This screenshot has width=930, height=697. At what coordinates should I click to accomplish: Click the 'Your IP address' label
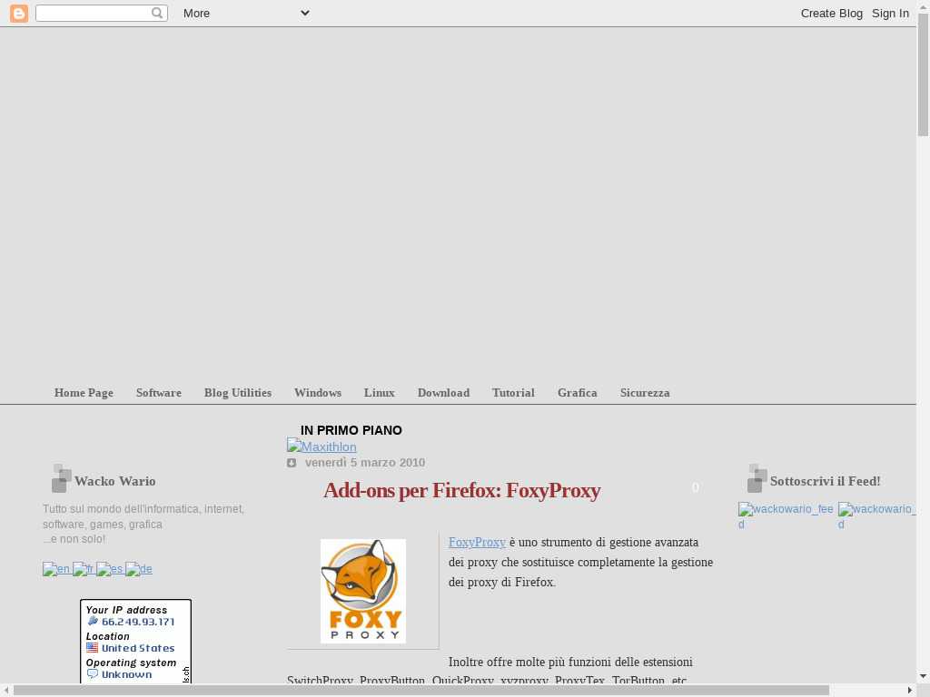(126, 610)
